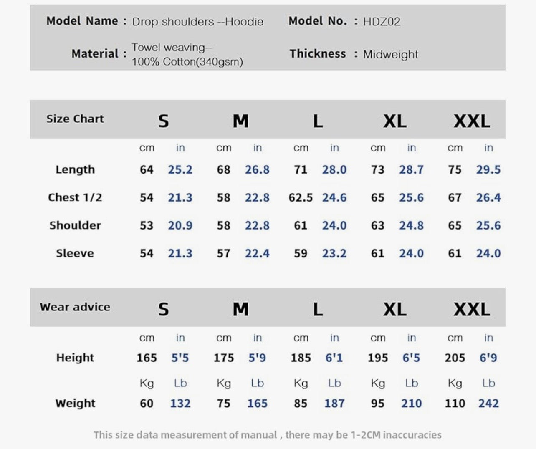Viewport: 536px width, 449px height.
Task: Click the 100% Cotton(340gsm) material text
Action: coord(187,62)
